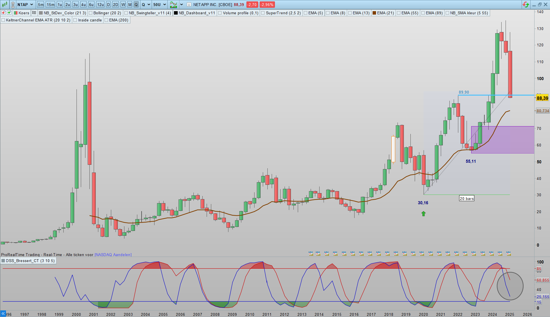The image size is (550, 317).
Task: Click the -2,70 change badge
Action: point(252,5)
